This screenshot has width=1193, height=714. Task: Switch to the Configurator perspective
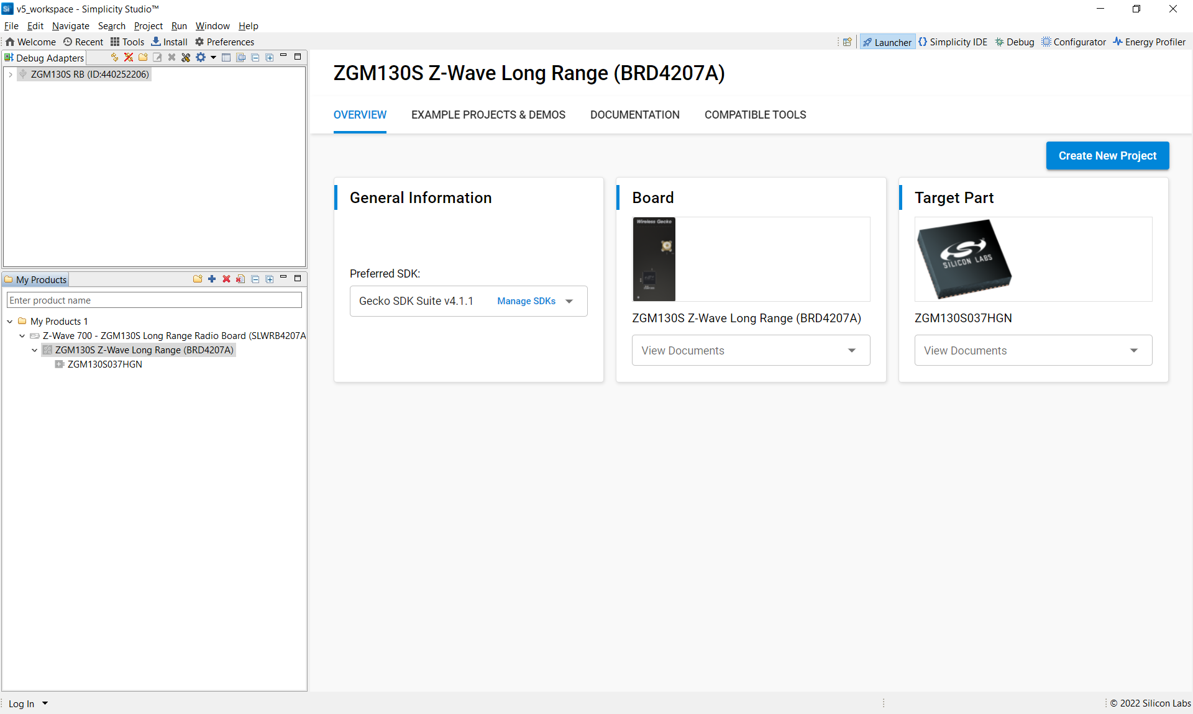[x=1074, y=42]
